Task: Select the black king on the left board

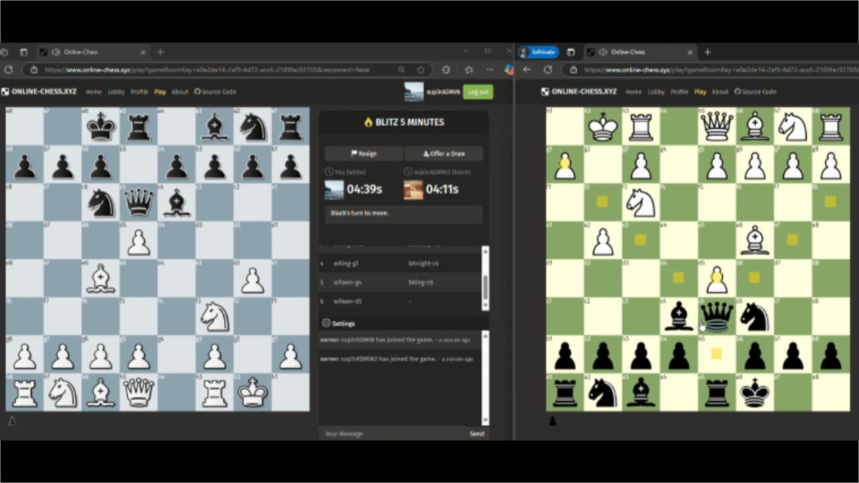Action: pos(101,126)
